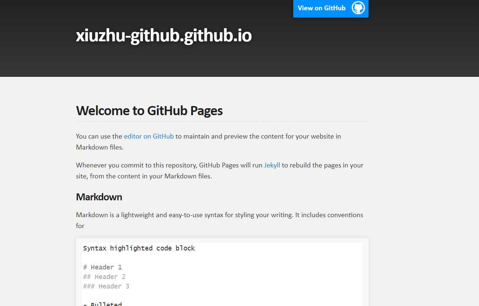
Task: Open the View on GitHub button
Action: coord(331,8)
